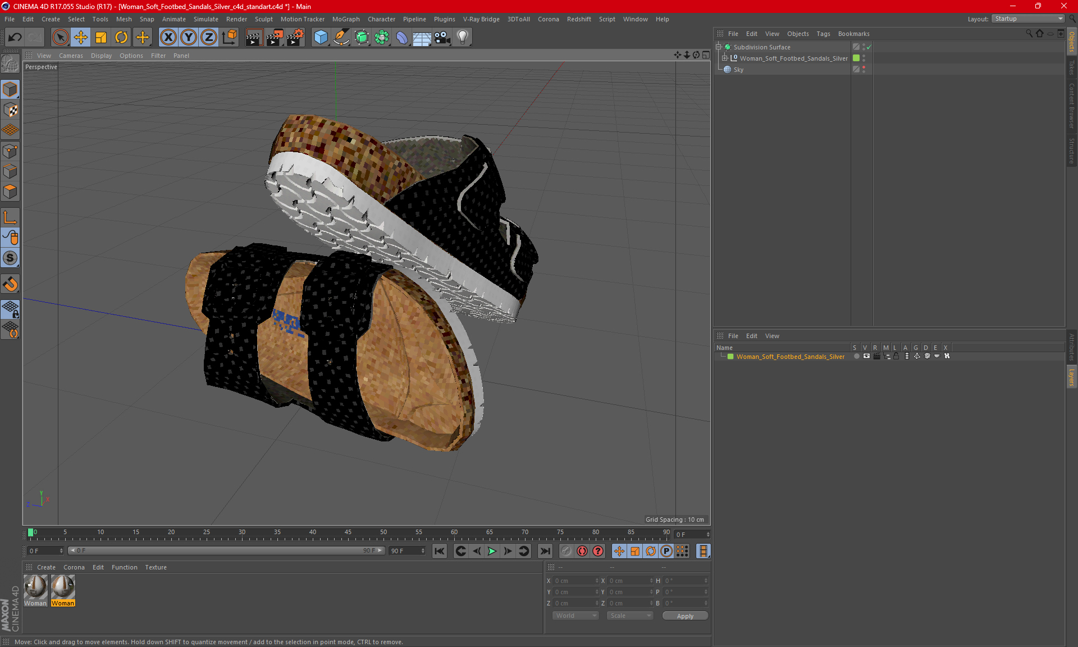This screenshot has width=1078, height=647.
Task: Switch to Texture mode in sidebar
Action: click(x=10, y=110)
